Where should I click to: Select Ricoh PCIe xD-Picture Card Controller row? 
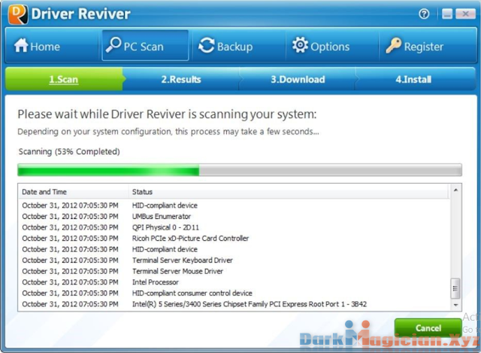click(234, 239)
